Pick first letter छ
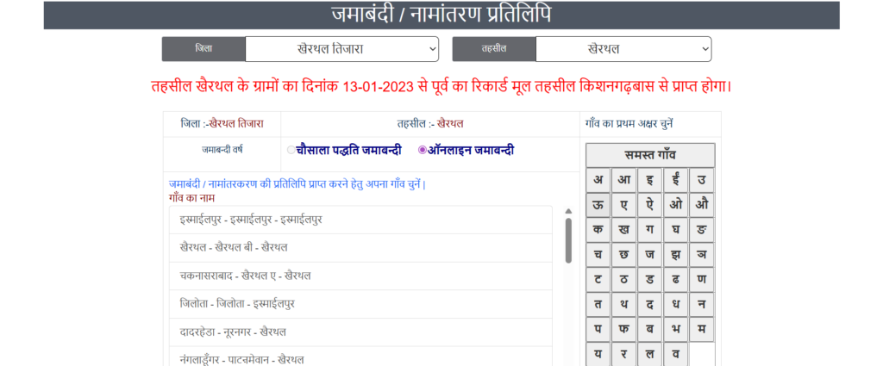The width and height of the screenshot is (883, 366). point(624,255)
